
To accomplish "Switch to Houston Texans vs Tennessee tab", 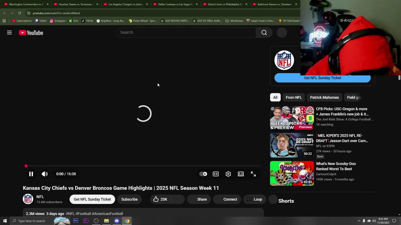I will [x=76, y=4].
